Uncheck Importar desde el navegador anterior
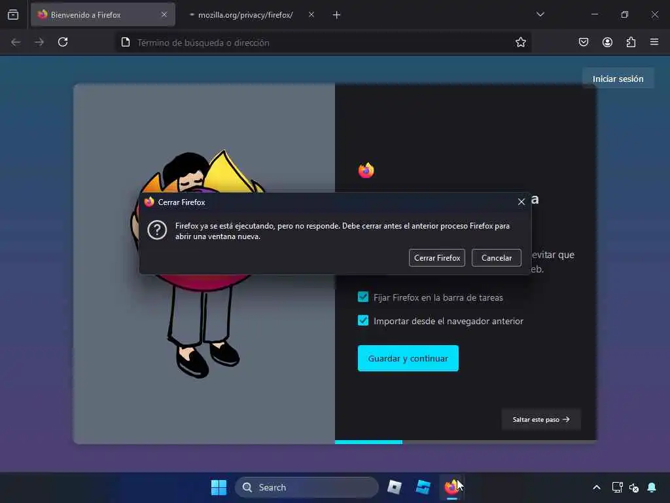The width and height of the screenshot is (670, 503). point(362,320)
